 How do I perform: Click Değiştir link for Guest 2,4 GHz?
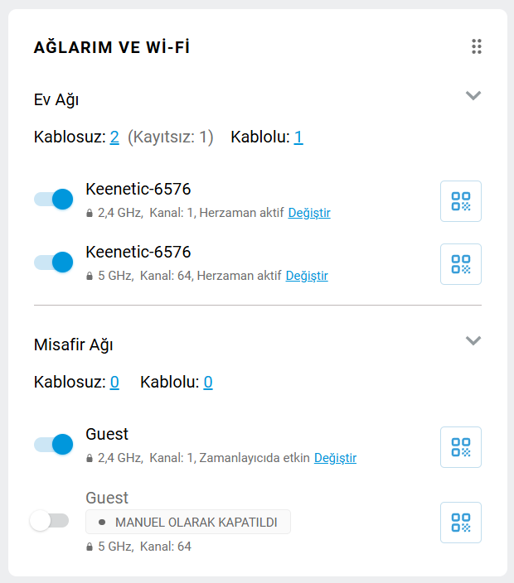(x=335, y=458)
